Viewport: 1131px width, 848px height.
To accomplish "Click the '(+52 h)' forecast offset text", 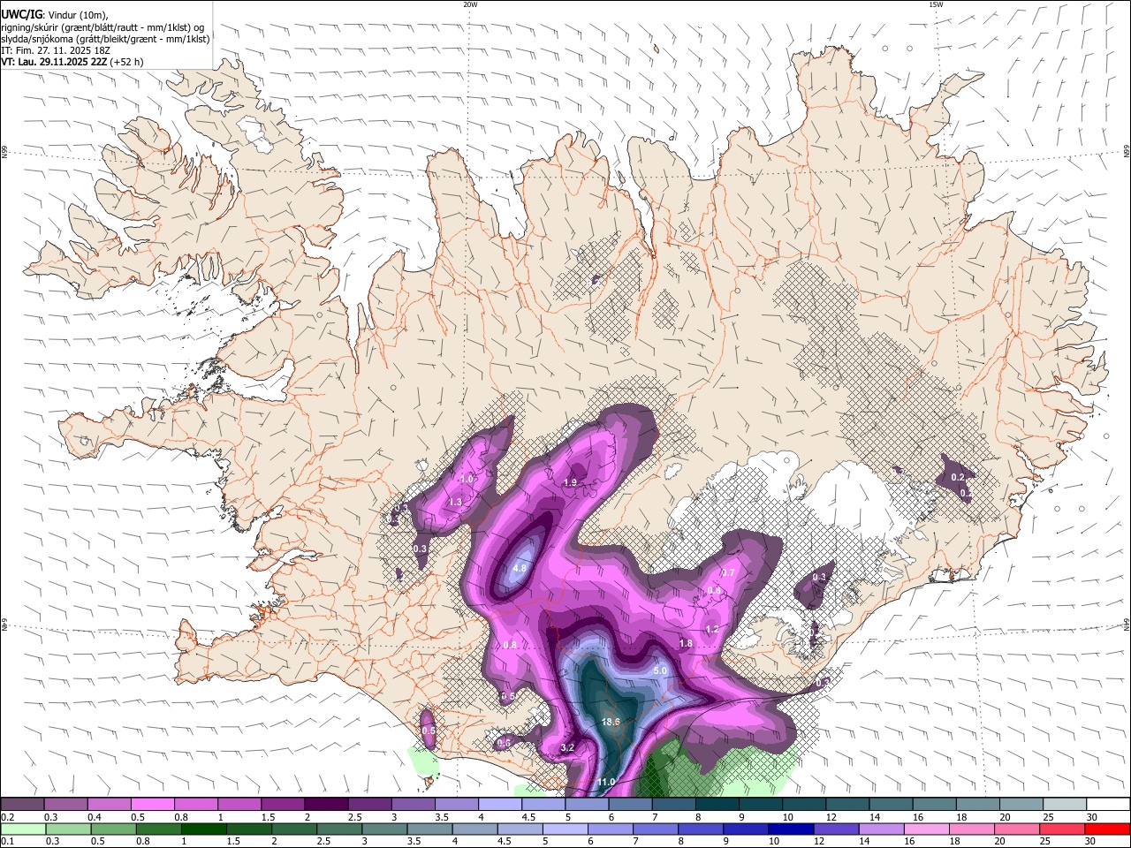I will click(128, 62).
